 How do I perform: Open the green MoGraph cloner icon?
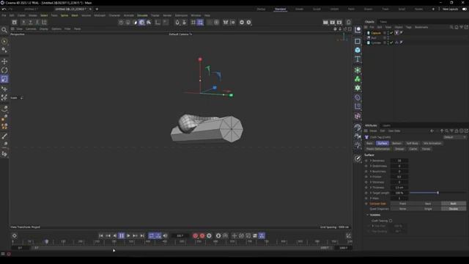[358, 70]
